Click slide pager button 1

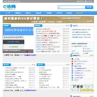[25, 52]
